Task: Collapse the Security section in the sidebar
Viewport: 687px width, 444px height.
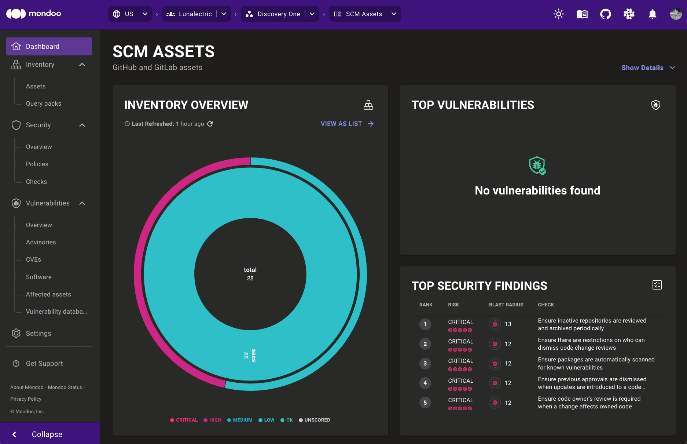Action: [x=82, y=125]
